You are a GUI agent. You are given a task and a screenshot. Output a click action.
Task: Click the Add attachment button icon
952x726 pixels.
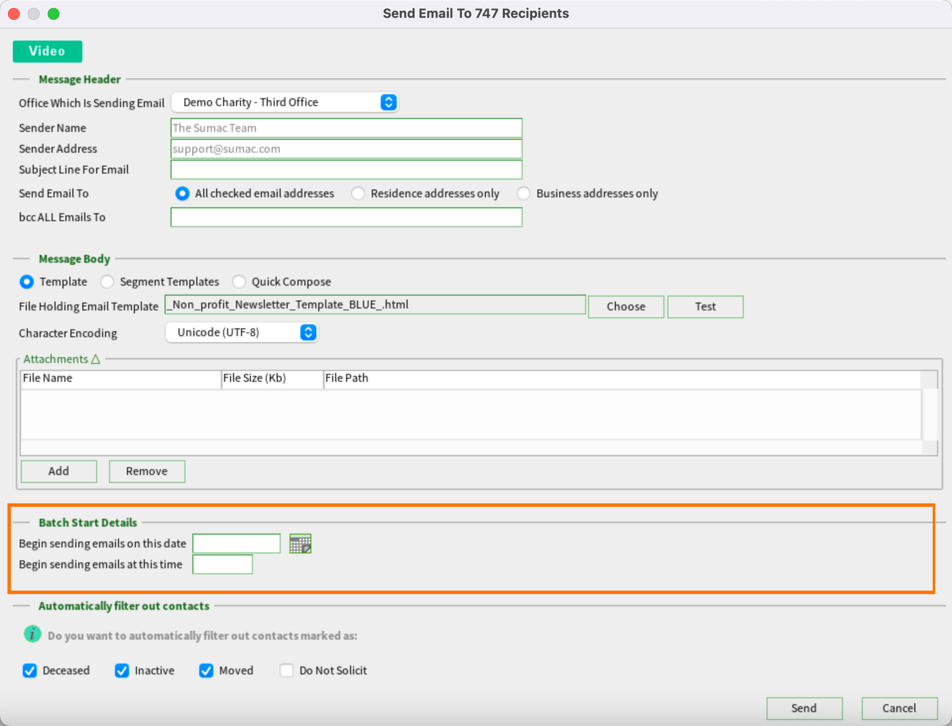(x=59, y=471)
